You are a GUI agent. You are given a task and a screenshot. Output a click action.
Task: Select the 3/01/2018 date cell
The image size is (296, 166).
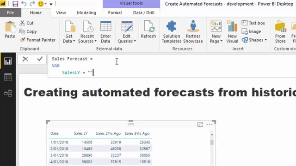(59, 155)
